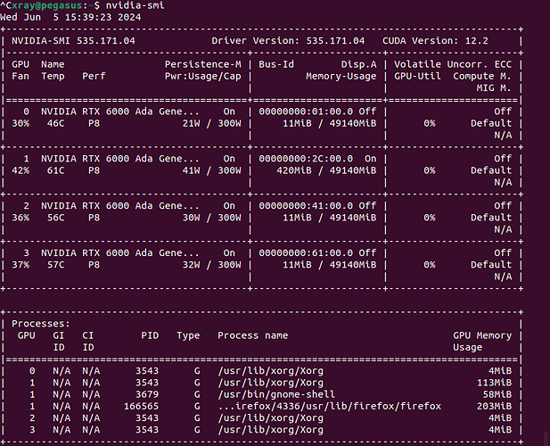Click the Driver Version 535.171.04 text

pyautogui.click(x=288, y=41)
